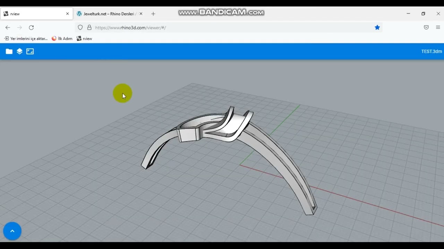Close the Jewelturk.net tab

(141, 14)
